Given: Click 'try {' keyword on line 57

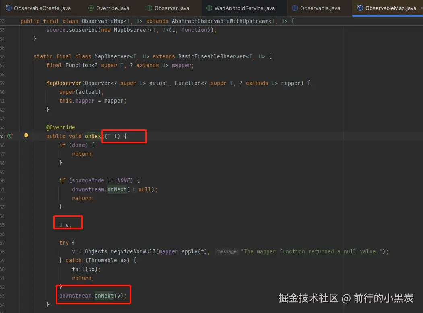Looking at the screenshot, I should [67, 243].
